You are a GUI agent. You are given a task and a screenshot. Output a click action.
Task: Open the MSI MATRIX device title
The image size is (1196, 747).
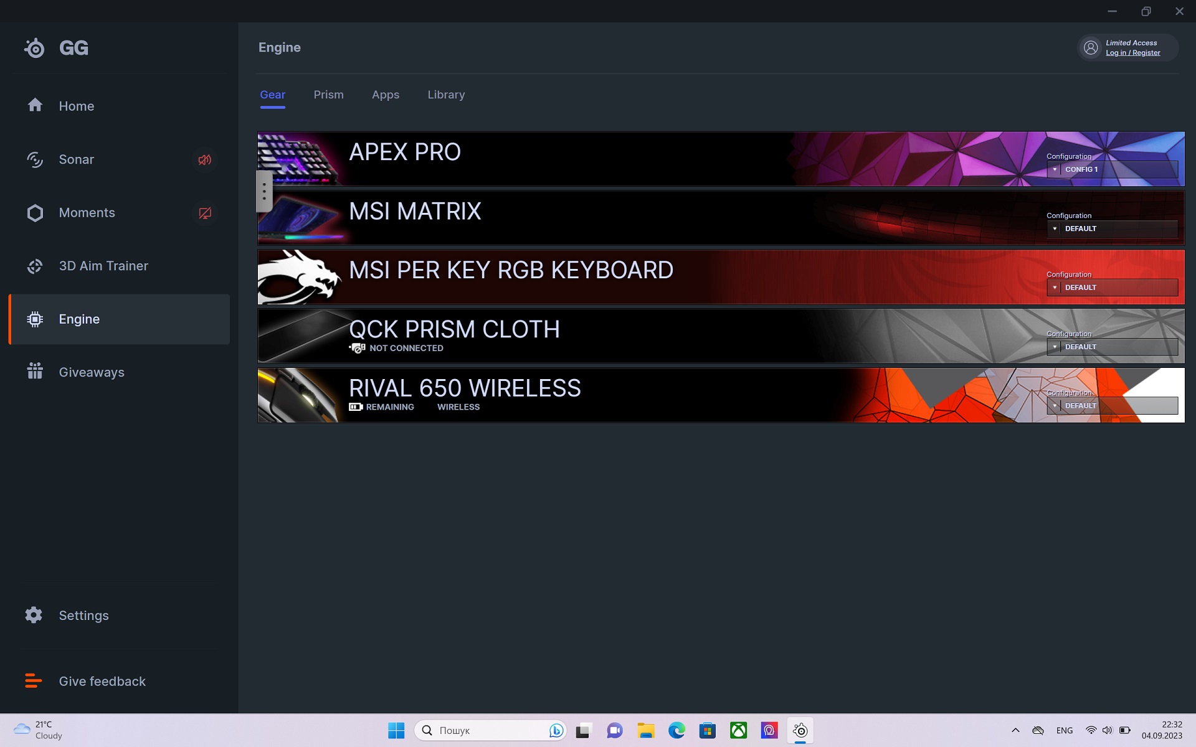[415, 211]
